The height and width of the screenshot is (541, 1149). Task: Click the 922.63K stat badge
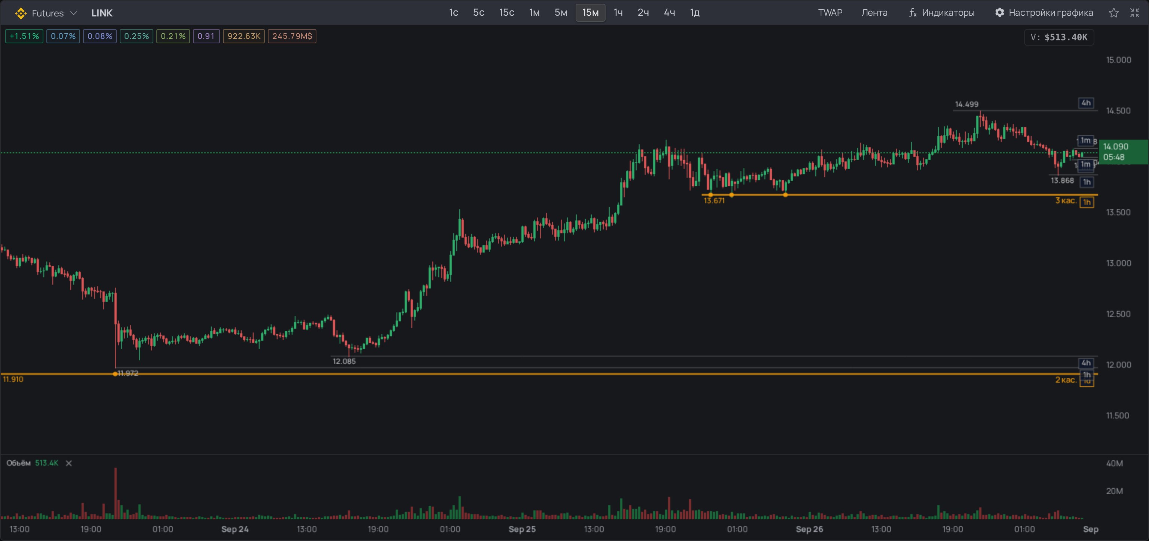pos(243,36)
